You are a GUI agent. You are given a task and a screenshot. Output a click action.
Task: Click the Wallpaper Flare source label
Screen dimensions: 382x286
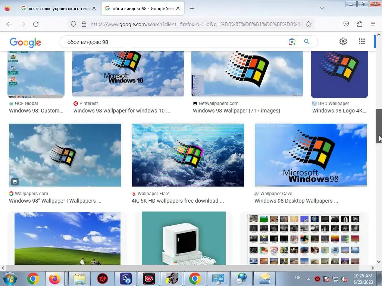point(153,194)
